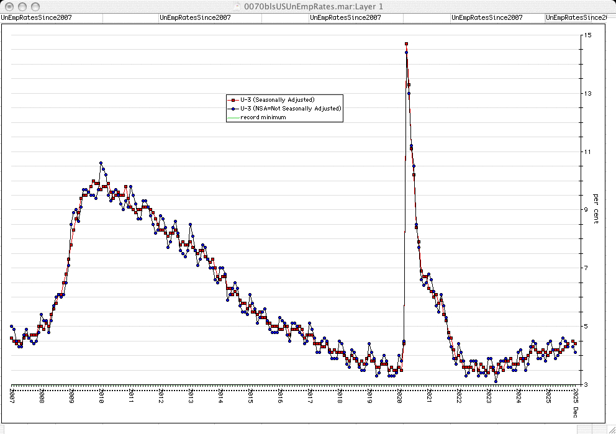This screenshot has width=616, height=434.
Task: Click the window title text '0070blsUSUnEmpRates.mar:Layer 1'
Action: click(314, 6)
